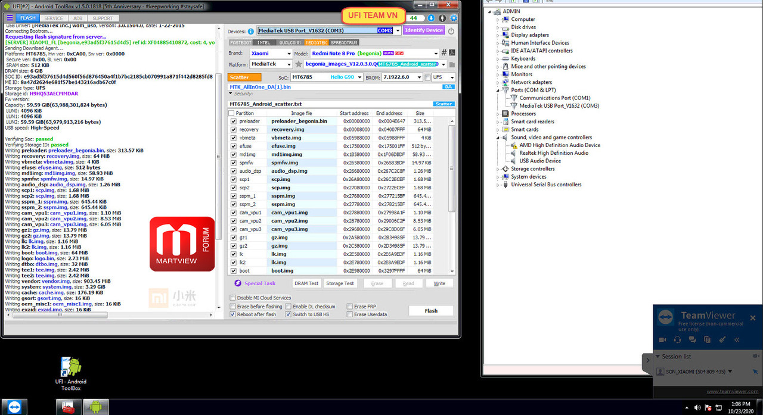Open the Devices COM port dropdown

[398, 31]
